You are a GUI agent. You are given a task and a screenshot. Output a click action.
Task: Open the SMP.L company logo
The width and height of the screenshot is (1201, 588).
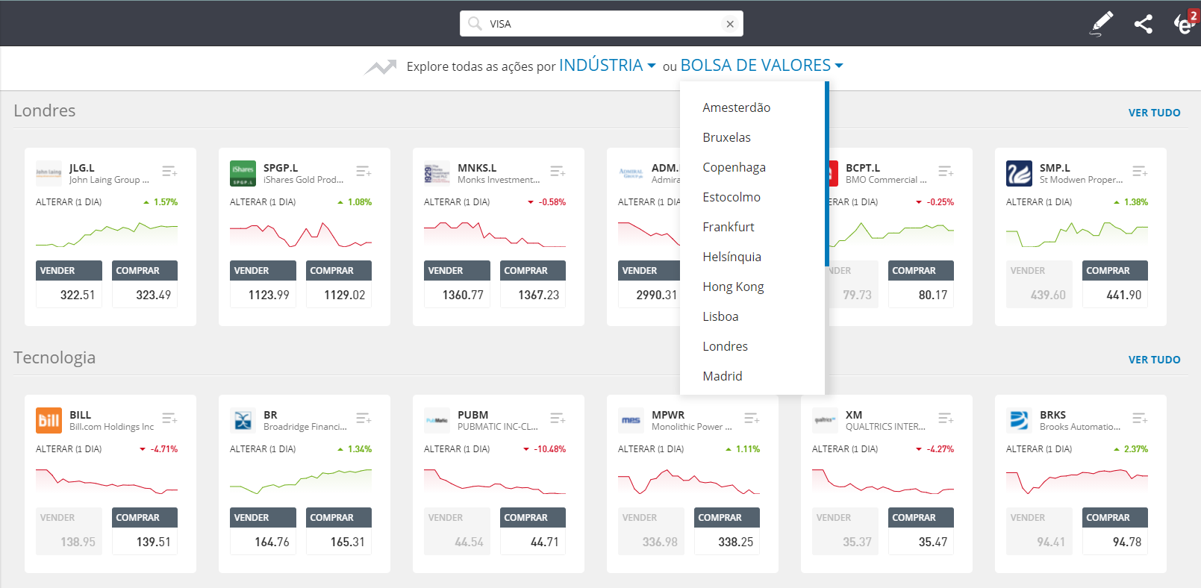click(x=1019, y=173)
